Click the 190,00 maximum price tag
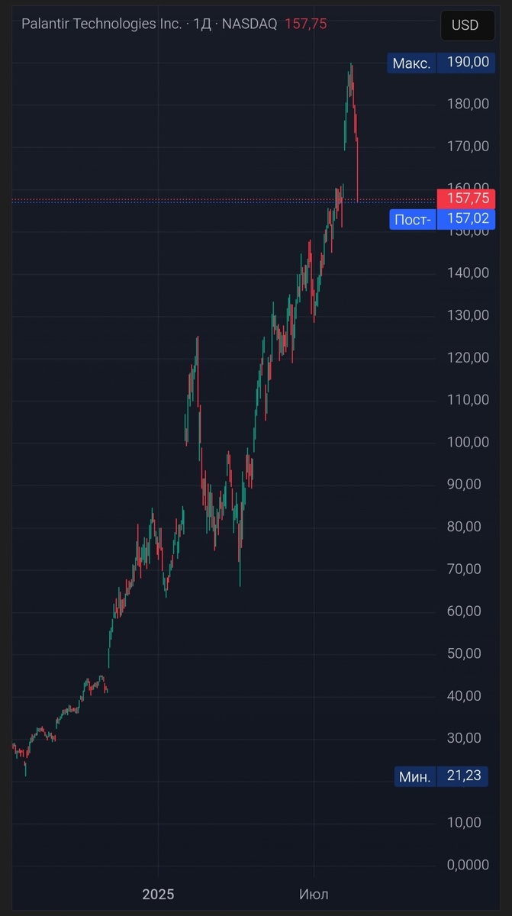 467,63
